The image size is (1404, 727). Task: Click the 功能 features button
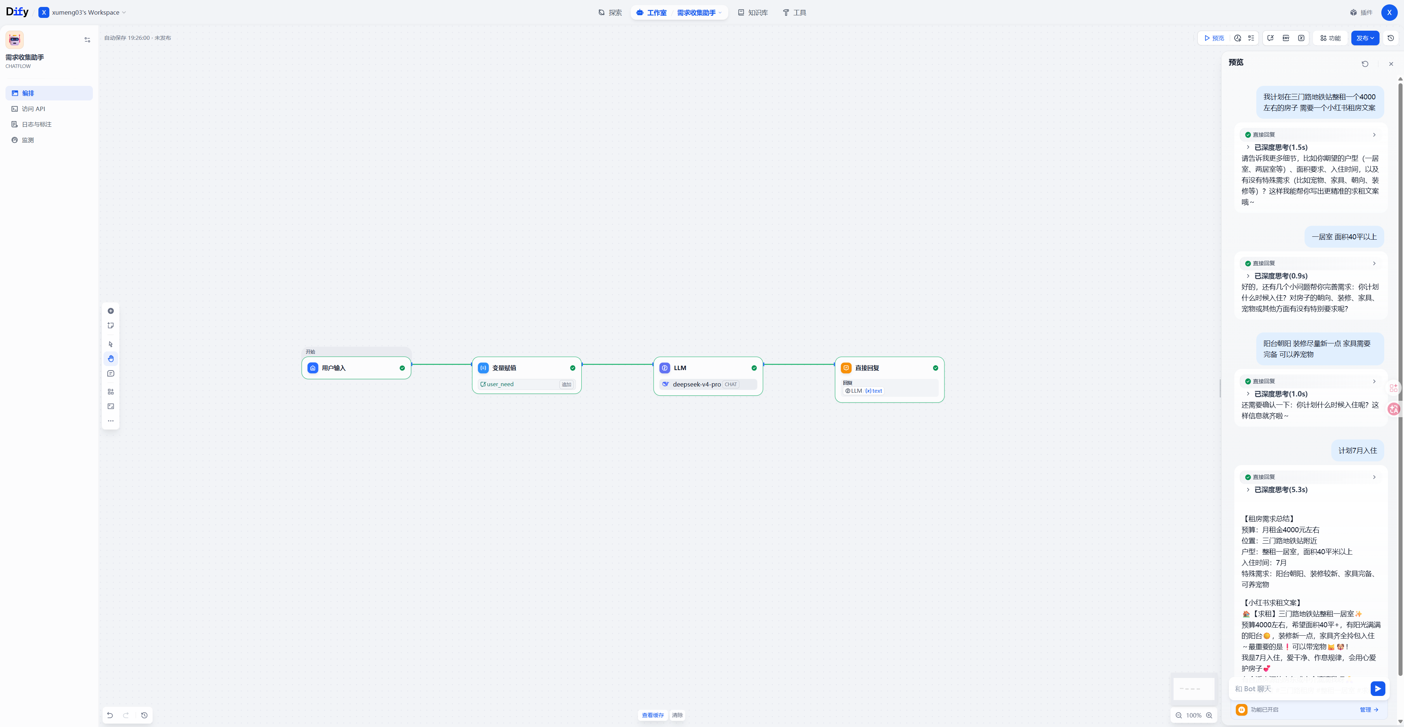pyautogui.click(x=1330, y=38)
